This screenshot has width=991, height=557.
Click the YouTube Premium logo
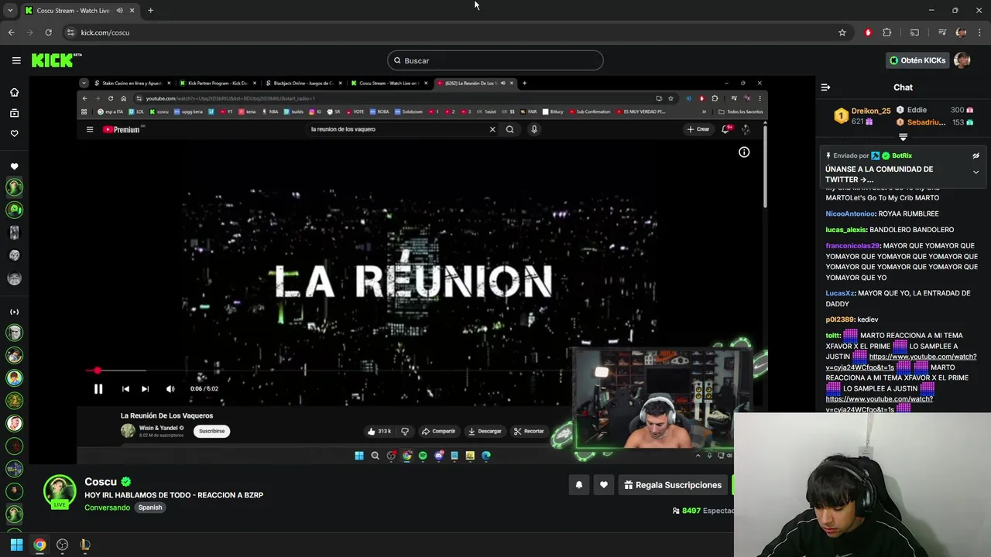(x=122, y=130)
